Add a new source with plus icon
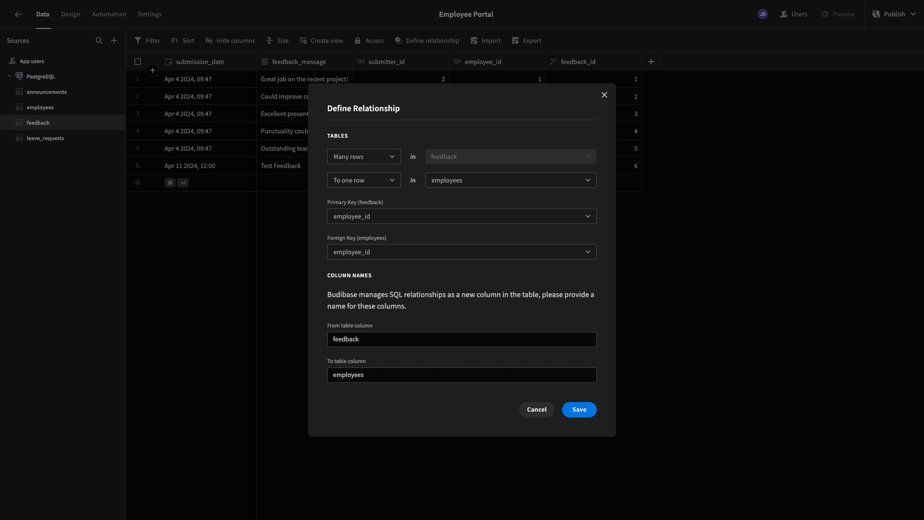 pos(114,41)
